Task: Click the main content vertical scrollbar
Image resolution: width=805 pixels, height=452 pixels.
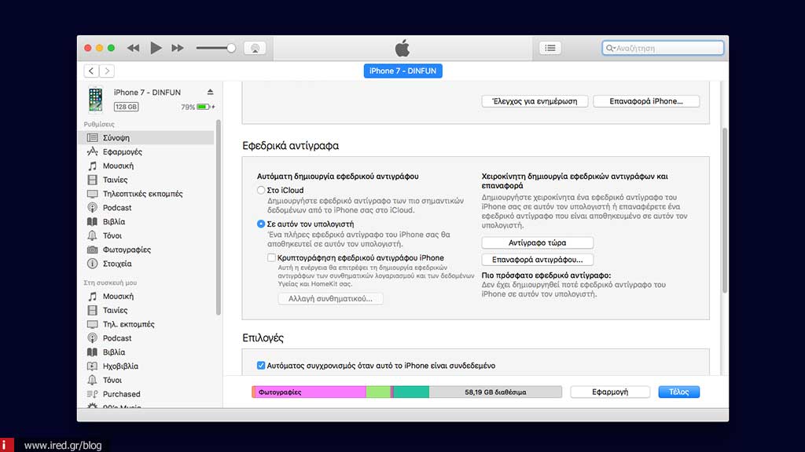Action: pyautogui.click(x=724, y=210)
